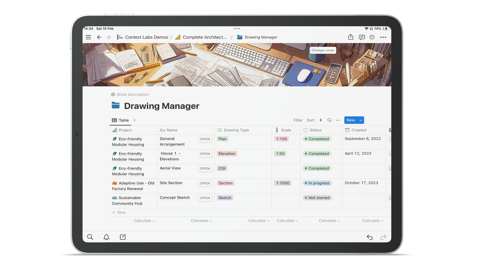Image resolution: width=477 pixels, height=268 pixels.
Task: Open the comments icon
Action: pos(362,37)
